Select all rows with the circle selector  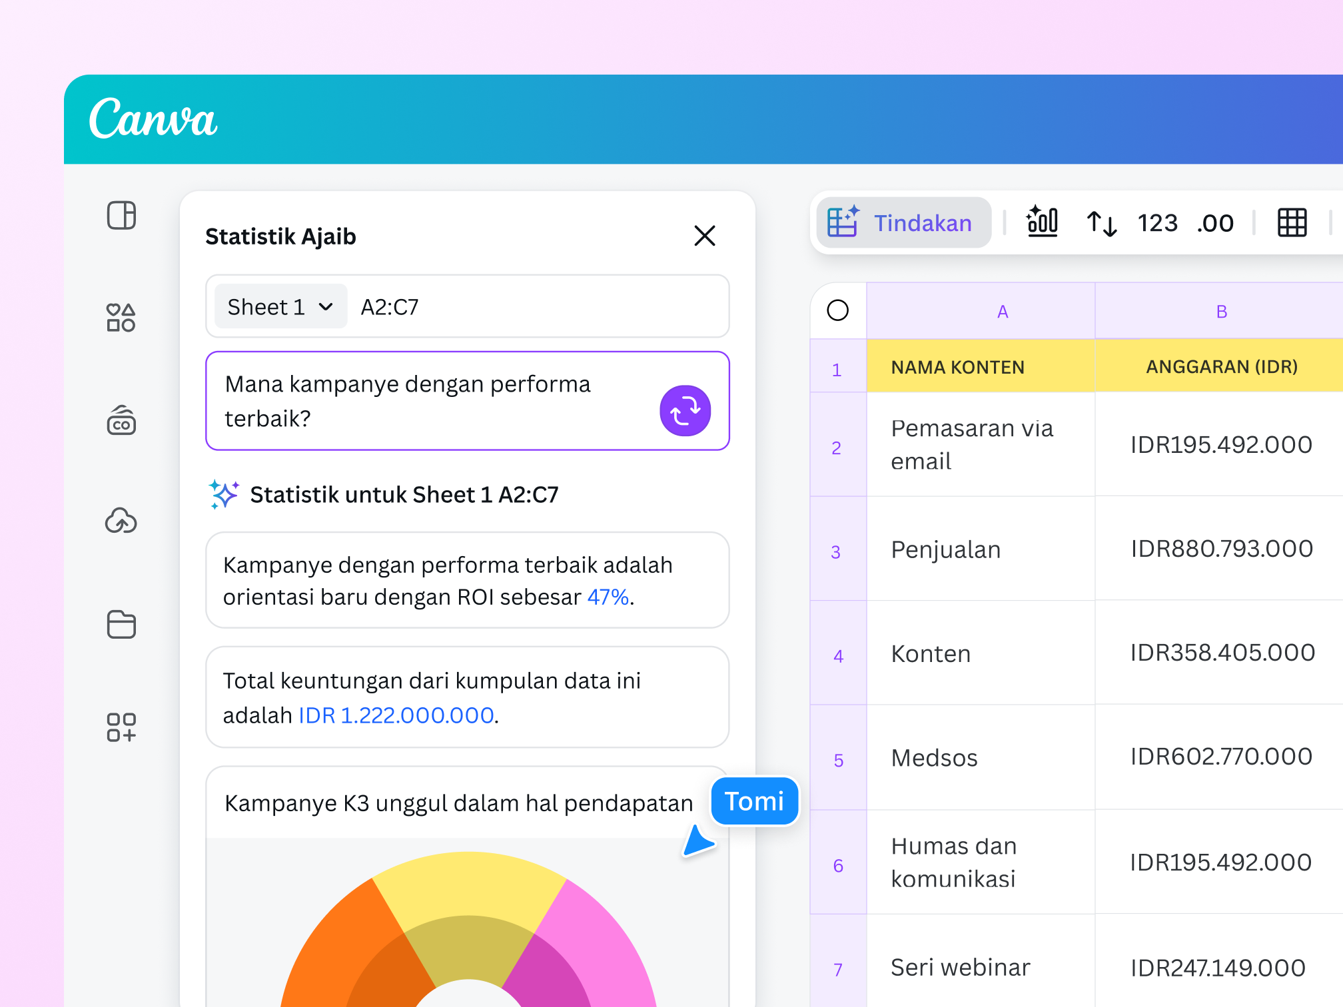[x=838, y=309]
